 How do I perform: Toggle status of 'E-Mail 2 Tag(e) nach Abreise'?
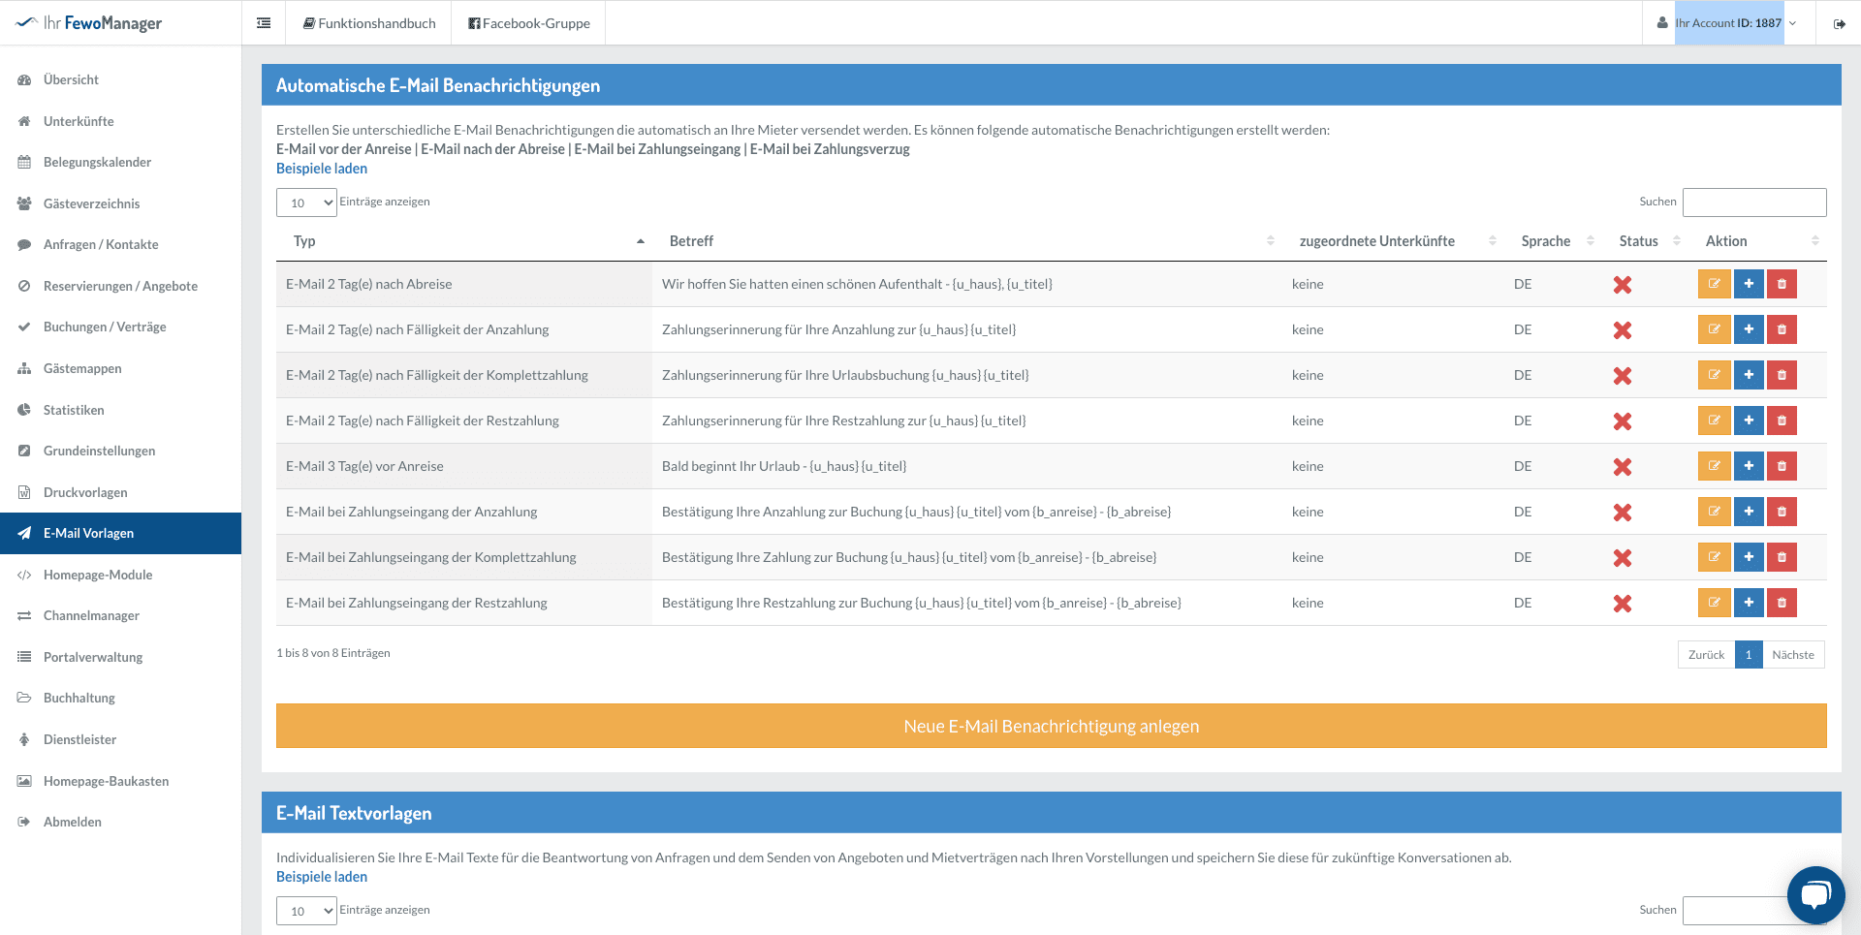coord(1623,285)
